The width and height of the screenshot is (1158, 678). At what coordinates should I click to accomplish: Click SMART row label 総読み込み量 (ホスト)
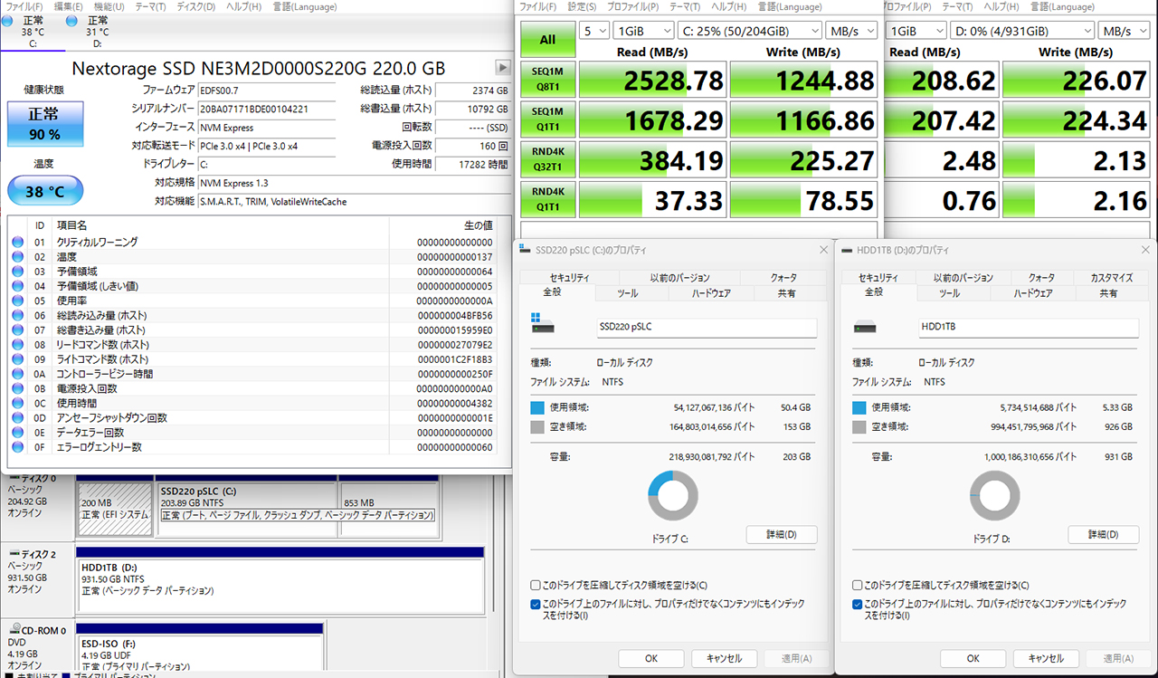click(x=103, y=316)
